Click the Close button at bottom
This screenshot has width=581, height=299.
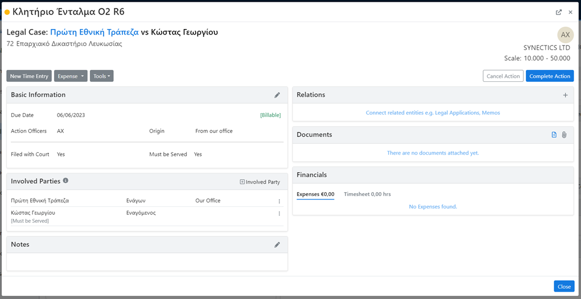click(x=563, y=286)
